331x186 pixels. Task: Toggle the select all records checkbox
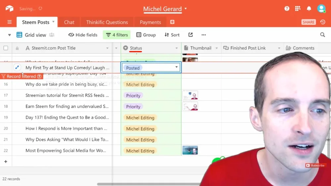click(x=6, y=48)
